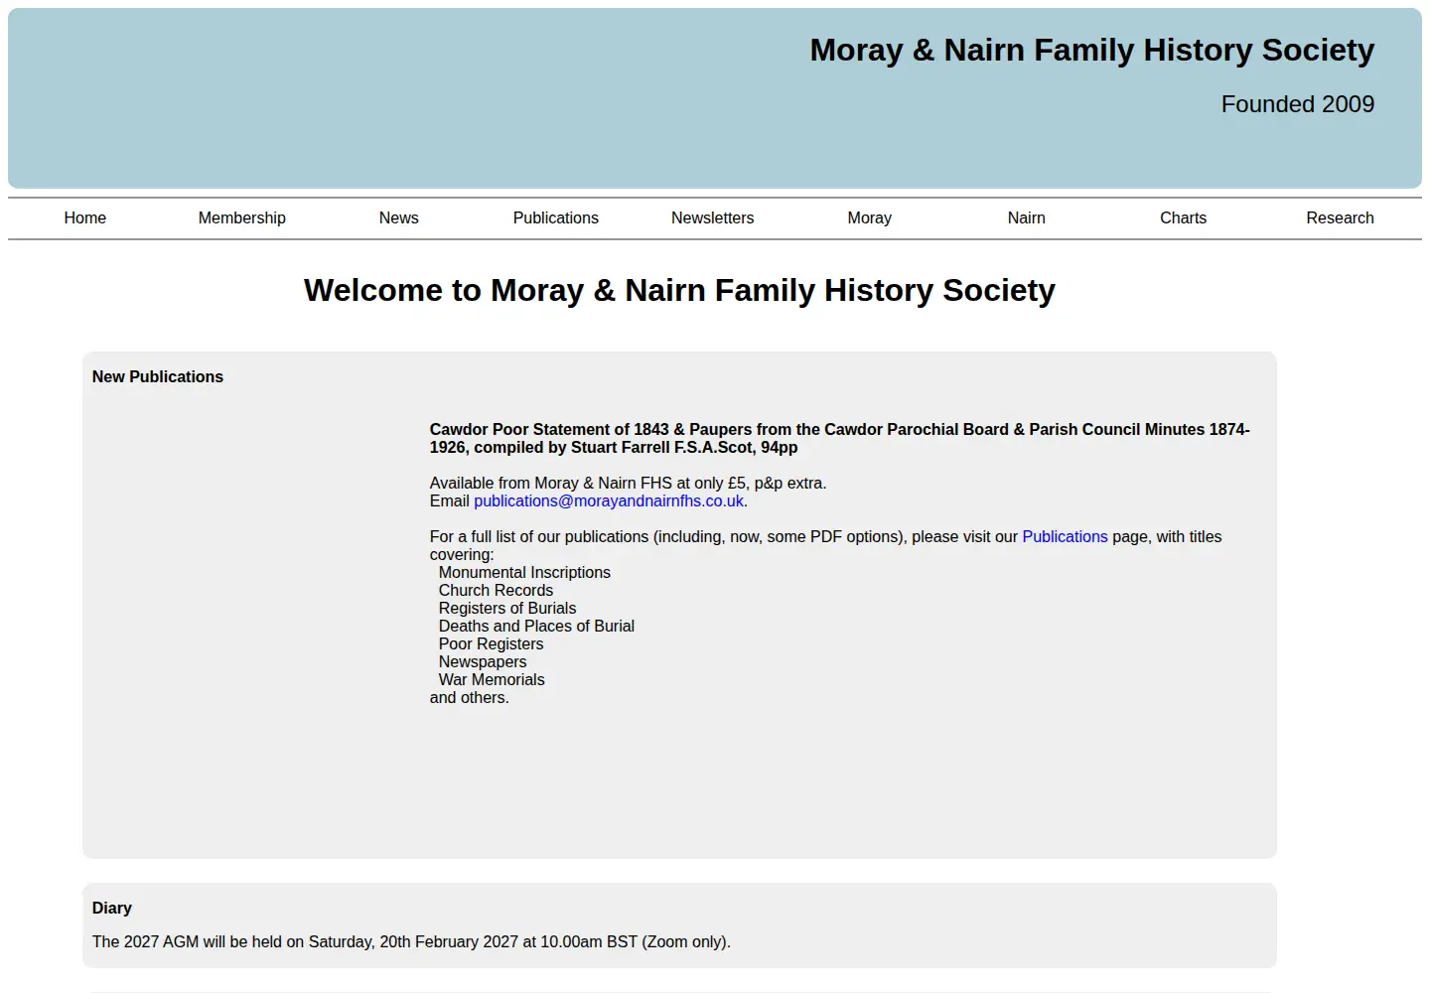Click the 'Church Records' list entry
Screen dimensions: 1430x993
tap(496, 591)
